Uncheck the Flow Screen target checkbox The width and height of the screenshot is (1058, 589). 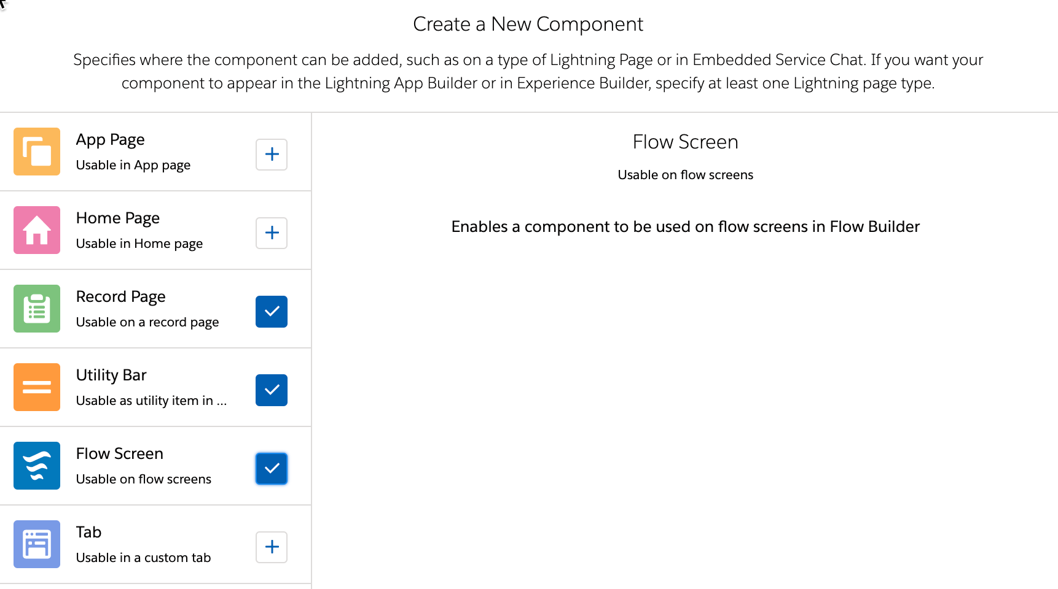[271, 468]
